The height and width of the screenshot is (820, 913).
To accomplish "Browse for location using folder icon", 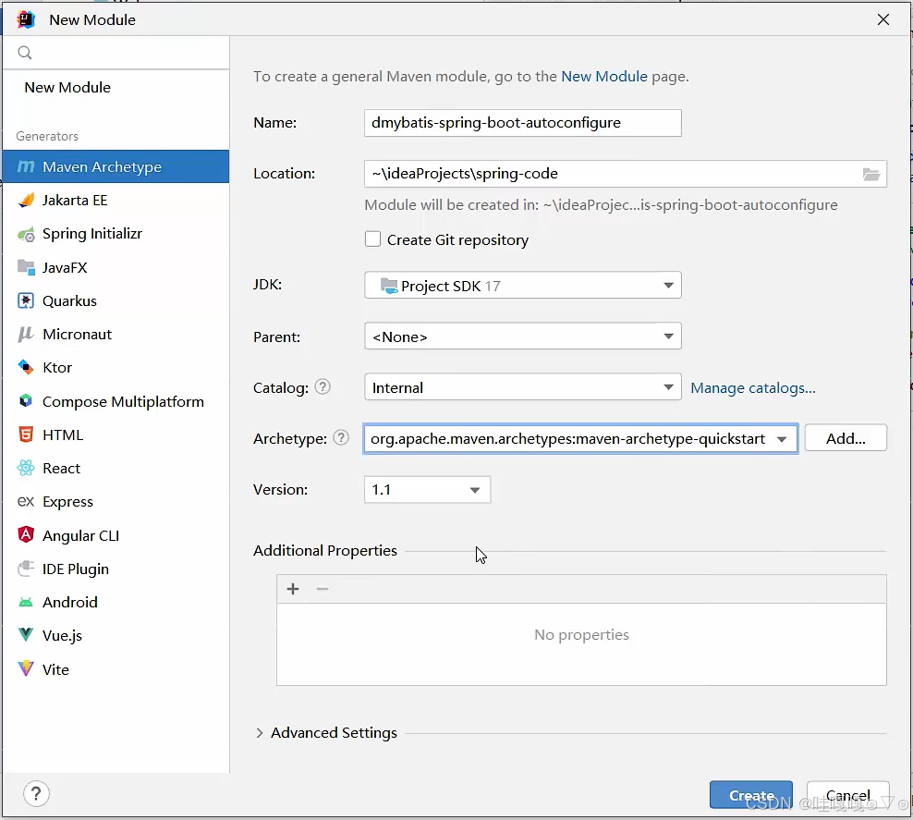I will (871, 174).
